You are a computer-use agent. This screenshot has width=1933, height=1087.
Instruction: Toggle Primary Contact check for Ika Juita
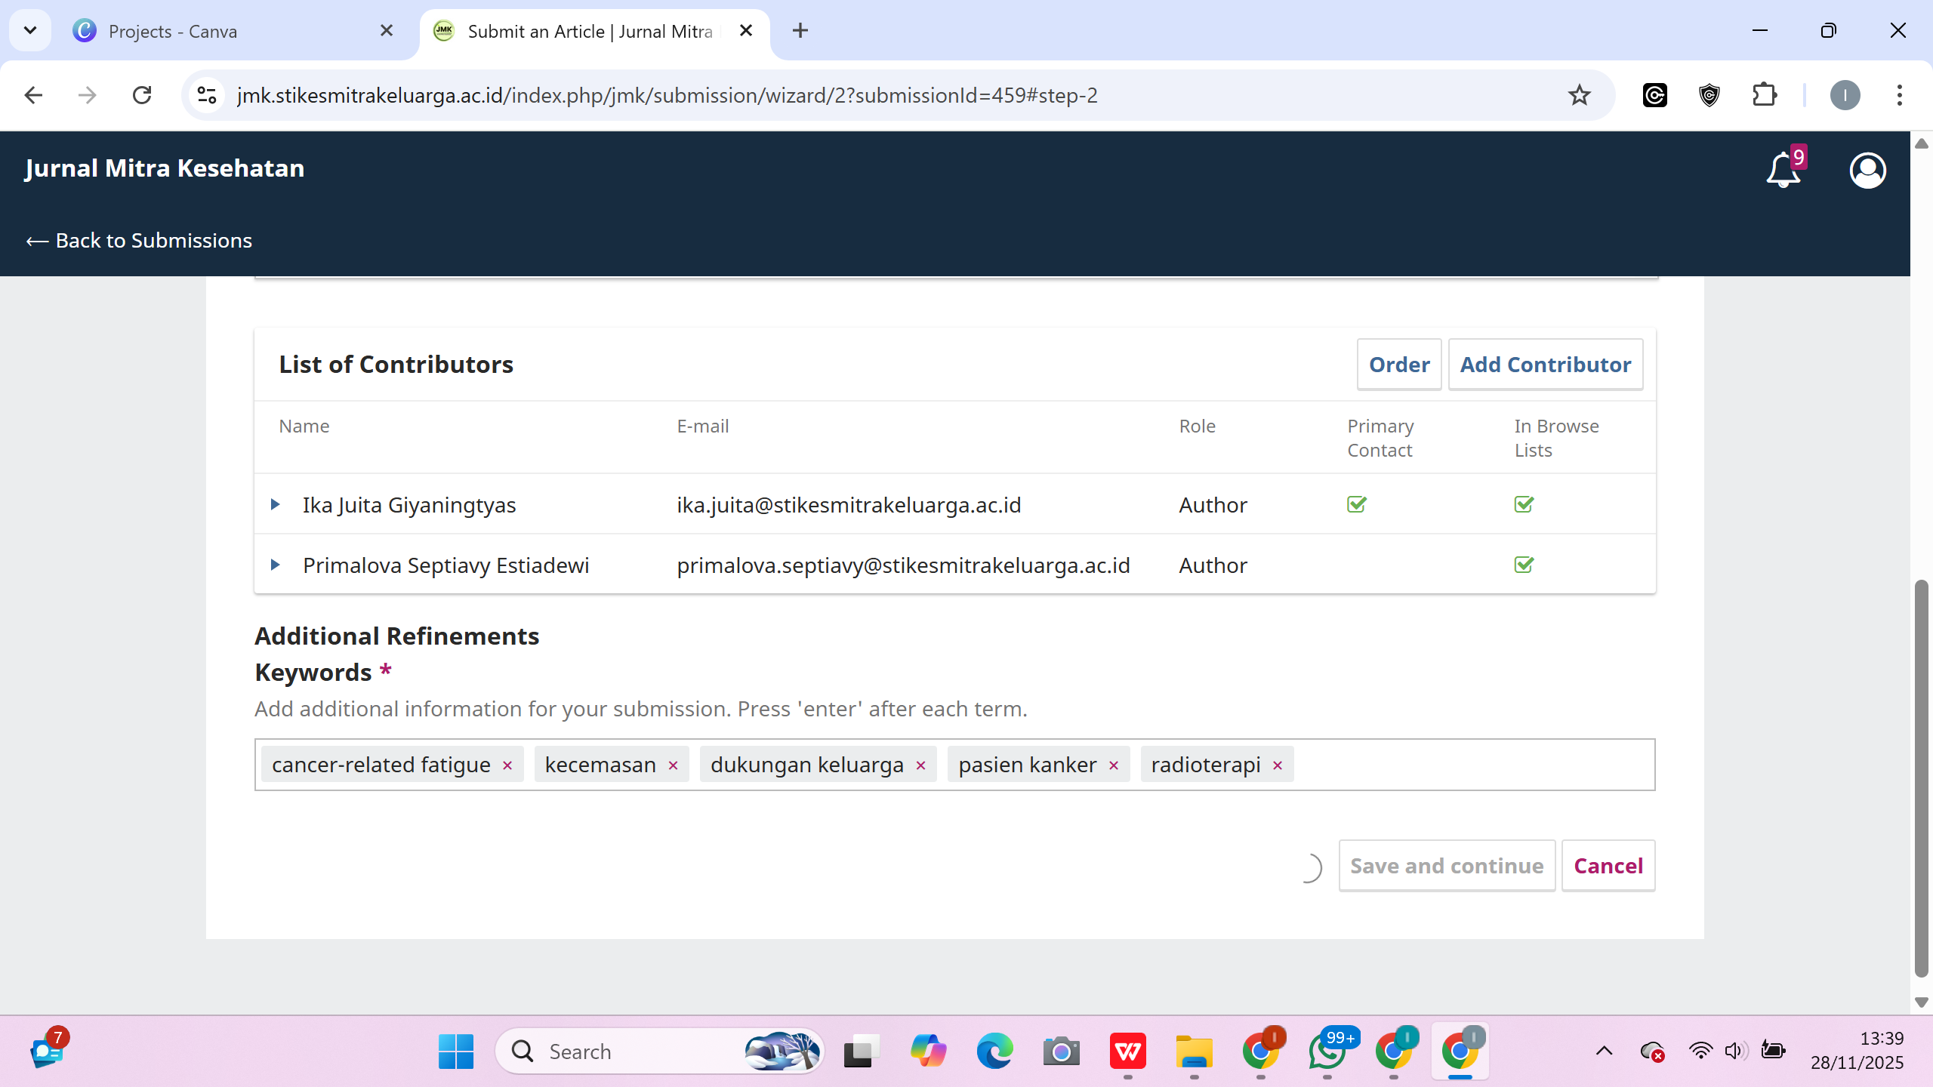coord(1356,504)
